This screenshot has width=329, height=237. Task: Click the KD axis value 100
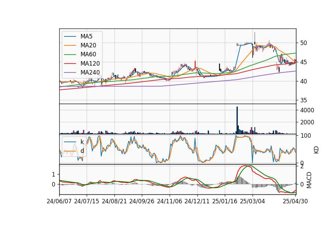305,136
